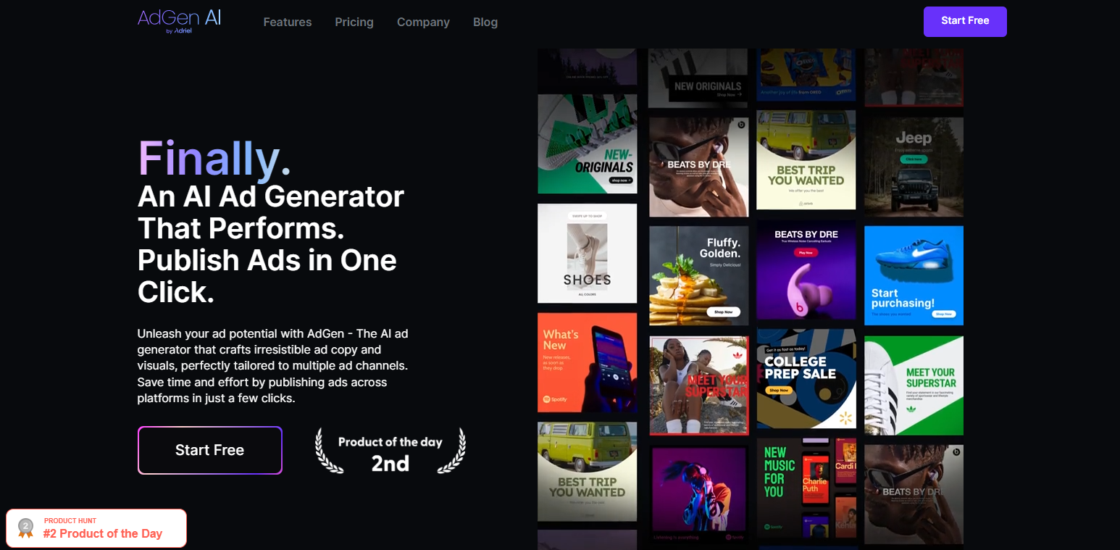Image resolution: width=1120 pixels, height=550 pixels.
Task: Open the Company menu item
Action: tap(423, 22)
